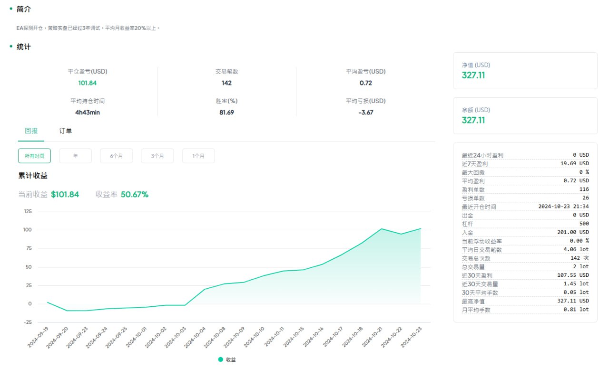
Task: Open the 订单 tab
Action: coord(66,131)
